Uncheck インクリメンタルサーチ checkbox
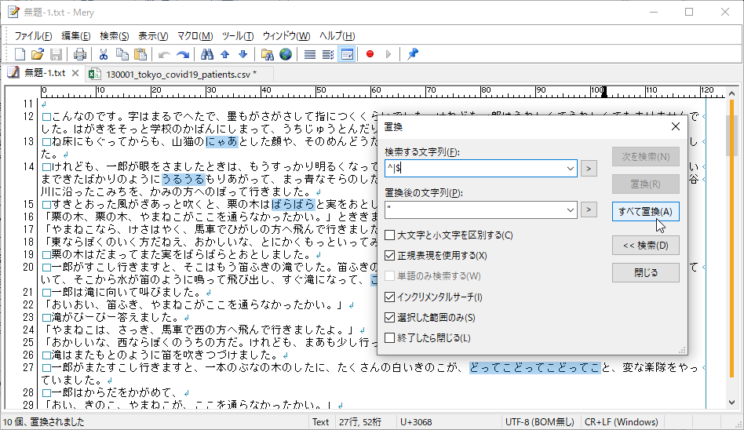The image size is (744, 430). (x=389, y=297)
